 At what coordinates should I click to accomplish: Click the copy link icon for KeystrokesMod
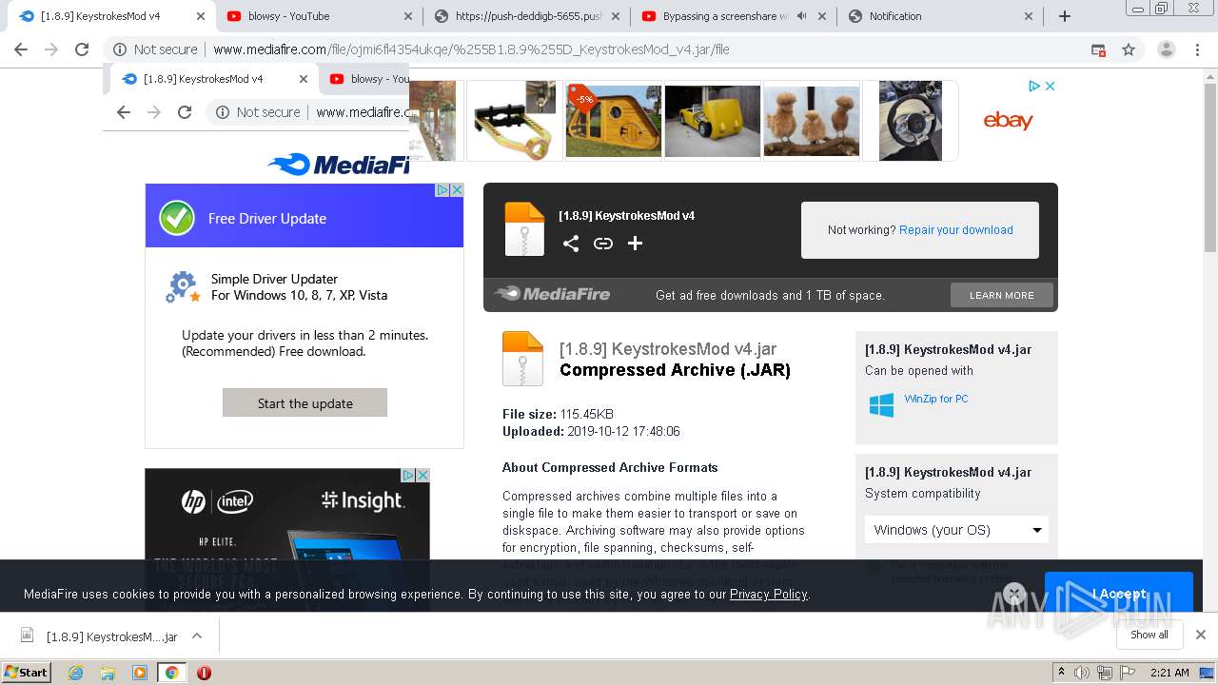tap(602, 244)
